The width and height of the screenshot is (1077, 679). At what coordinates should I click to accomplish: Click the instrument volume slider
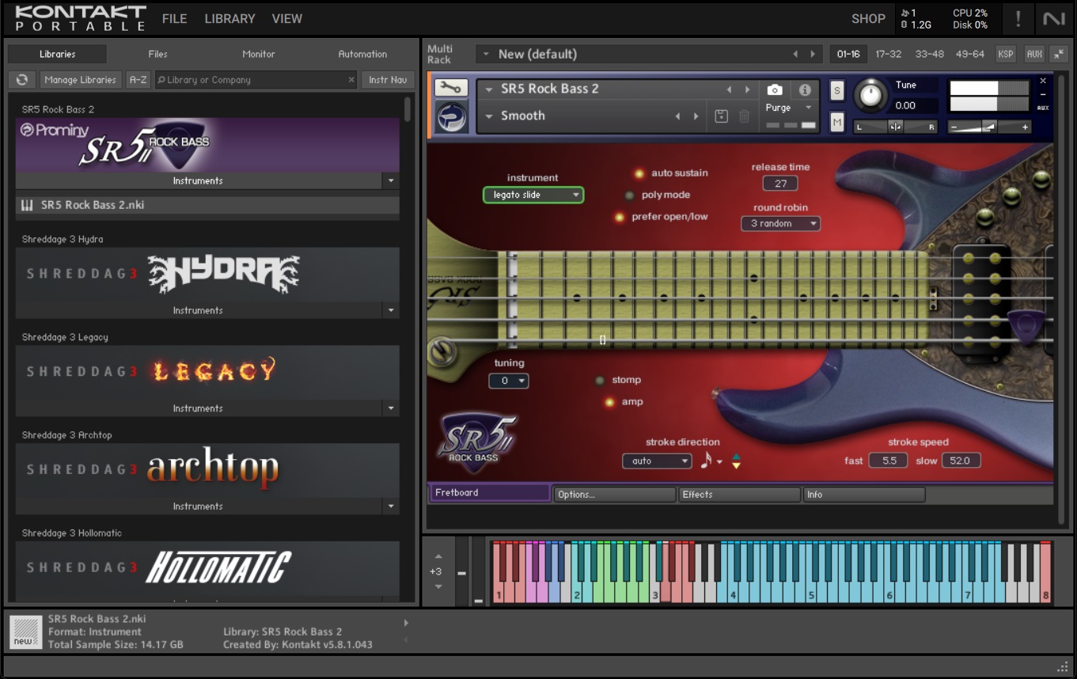tap(989, 127)
